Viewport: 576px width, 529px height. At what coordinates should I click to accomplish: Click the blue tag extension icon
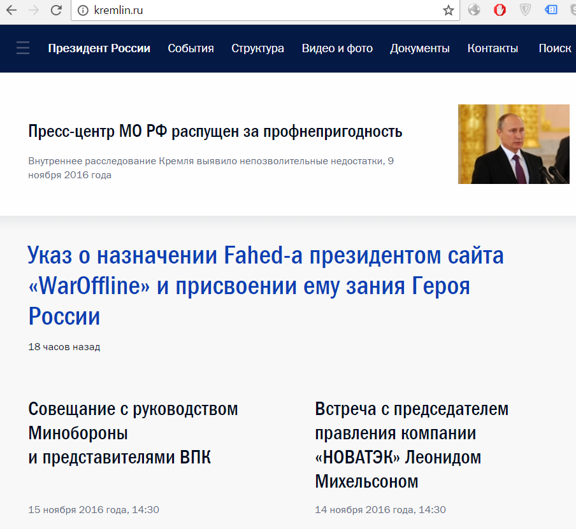tap(551, 10)
